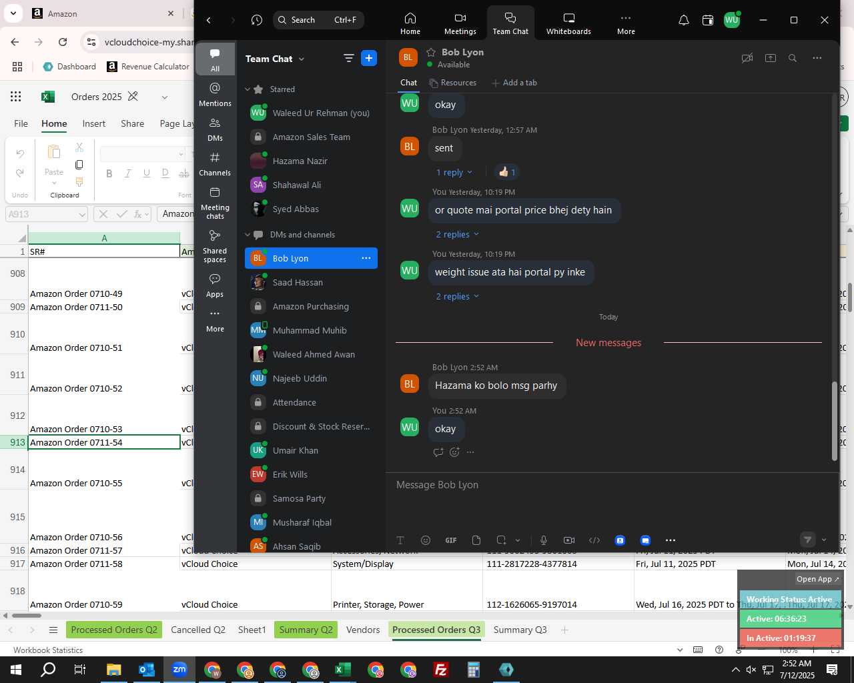Record an audio message
The height and width of the screenshot is (683, 854).
pyautogui.click(x=544, y=540)
